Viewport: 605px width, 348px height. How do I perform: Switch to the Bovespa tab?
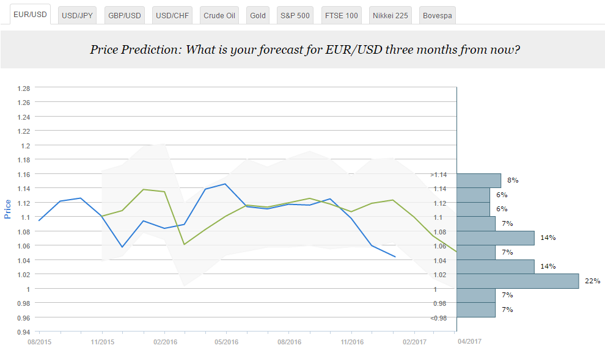tap(437, 15)
